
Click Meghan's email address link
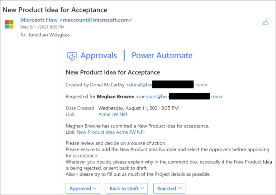coord(179,97)
